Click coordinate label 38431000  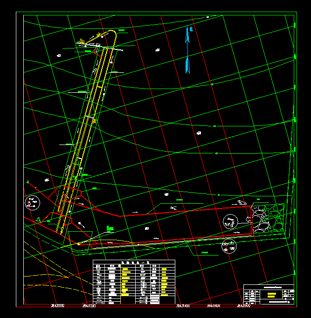(x=57, y=306)
